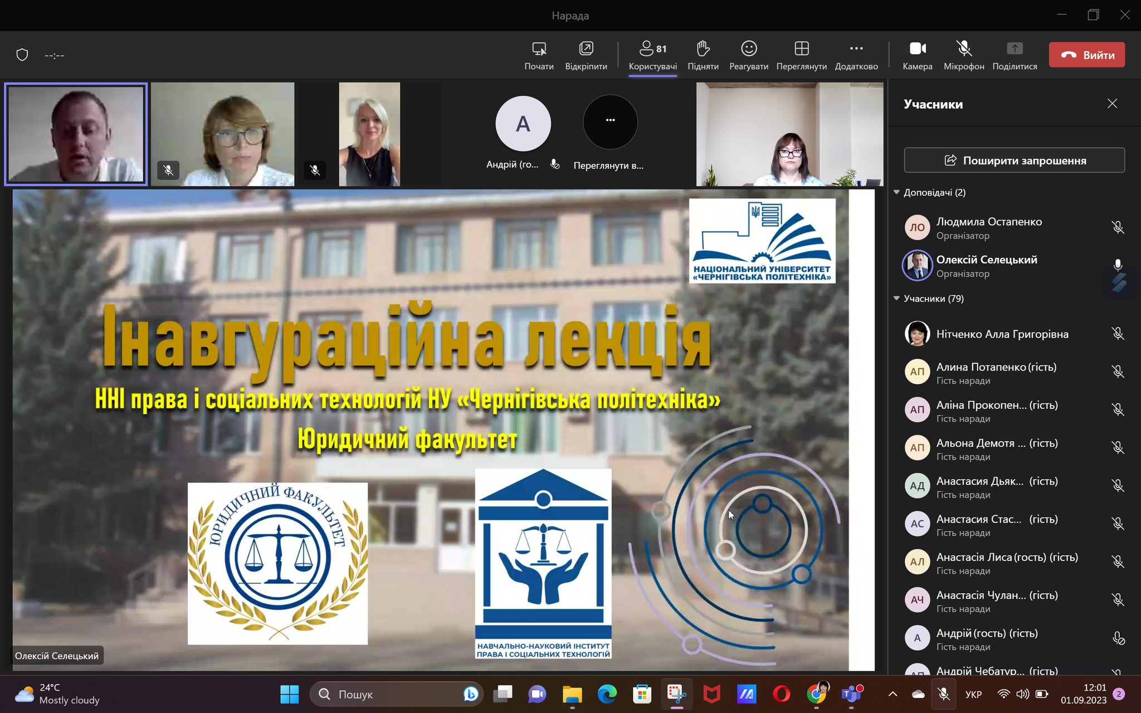Raise hand with the Підняти button
The width and height of the screenshot is (1141, 713).
(x=703, y=55)
